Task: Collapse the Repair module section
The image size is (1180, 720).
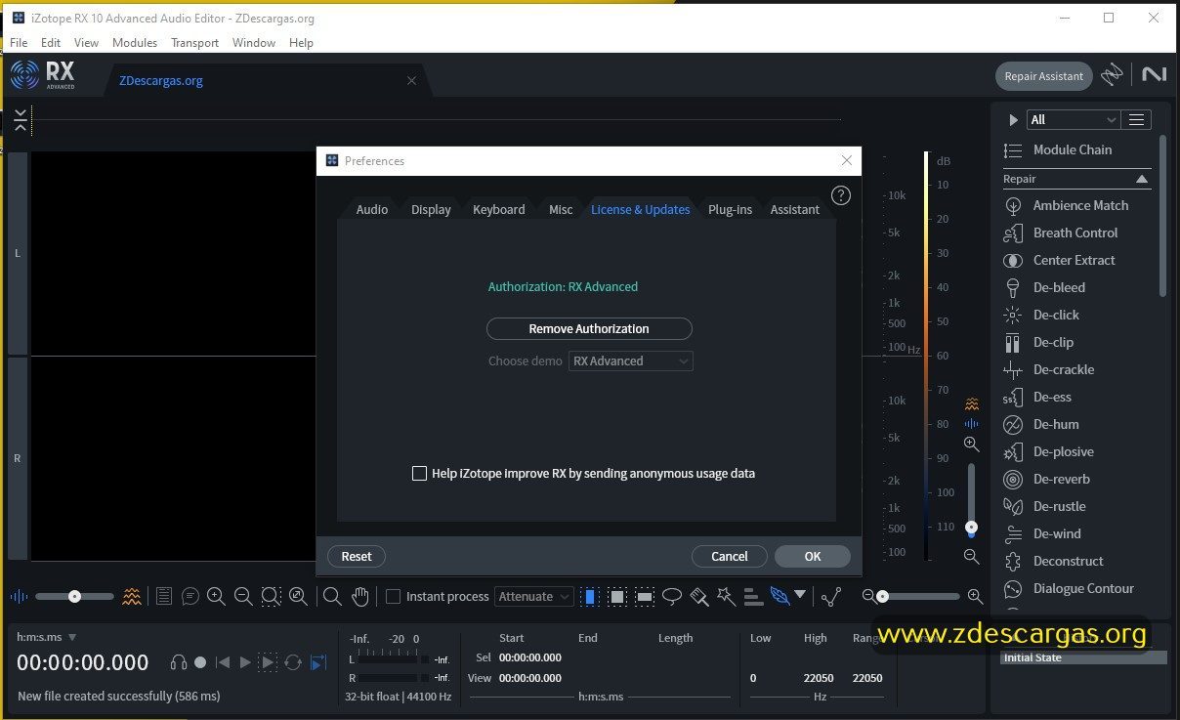Action: (1141, 179)
